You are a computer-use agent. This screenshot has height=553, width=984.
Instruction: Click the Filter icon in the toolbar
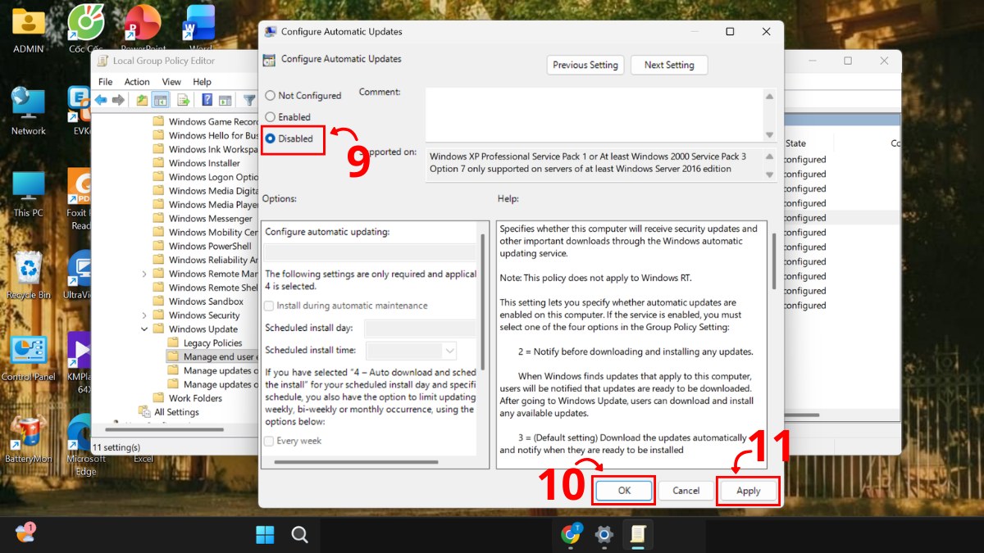248,99
